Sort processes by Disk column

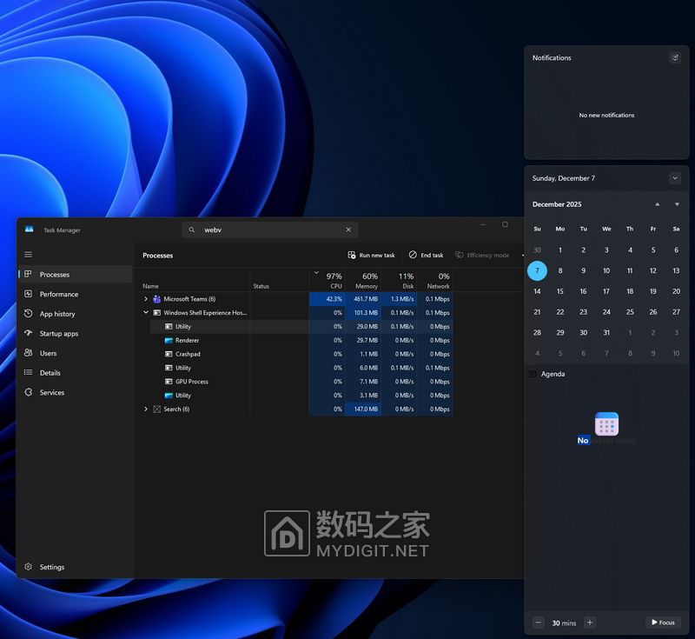click(400, 280)
